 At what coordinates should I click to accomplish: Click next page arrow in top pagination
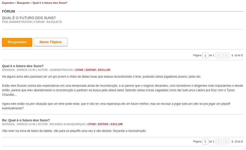click(x=226, y=56)
